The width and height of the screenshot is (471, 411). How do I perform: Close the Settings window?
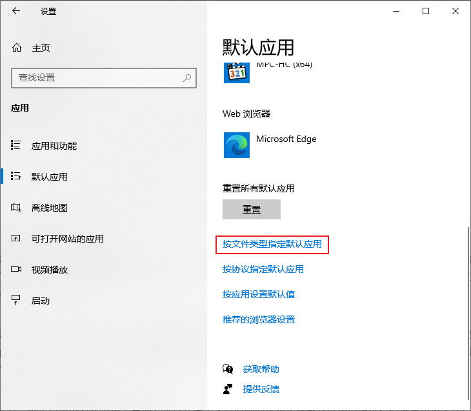(x=456, y=11)
